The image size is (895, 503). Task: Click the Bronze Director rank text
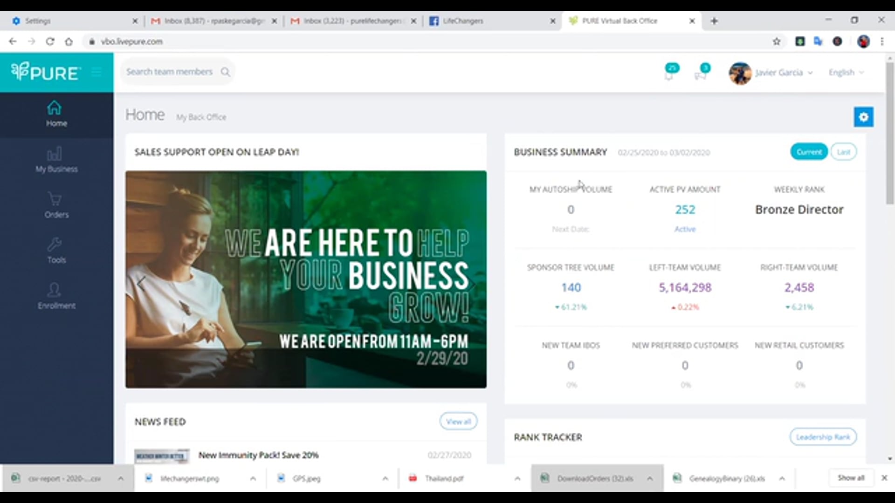(799, 210)
